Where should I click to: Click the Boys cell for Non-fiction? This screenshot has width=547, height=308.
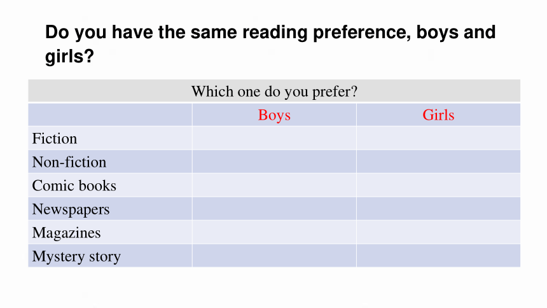(x=274, y=162)
